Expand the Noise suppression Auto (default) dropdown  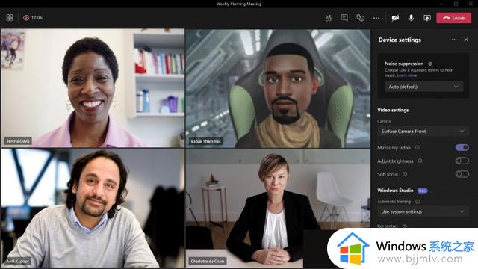tap(423, 87)
